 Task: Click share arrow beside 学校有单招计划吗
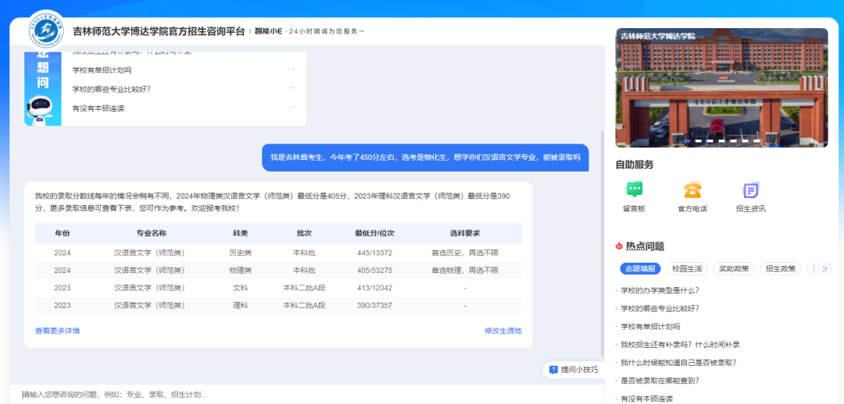(x=291, y=70)
